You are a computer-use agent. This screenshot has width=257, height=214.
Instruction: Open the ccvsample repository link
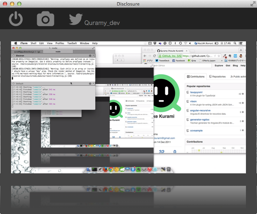point(196,131)
